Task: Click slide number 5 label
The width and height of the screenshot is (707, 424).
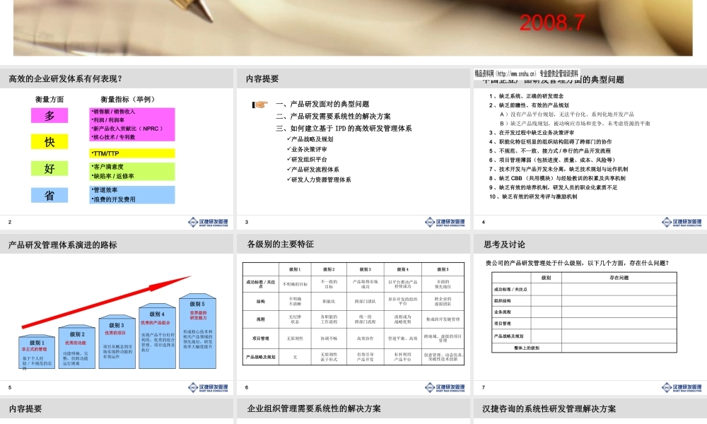Action: pos(9,387)
